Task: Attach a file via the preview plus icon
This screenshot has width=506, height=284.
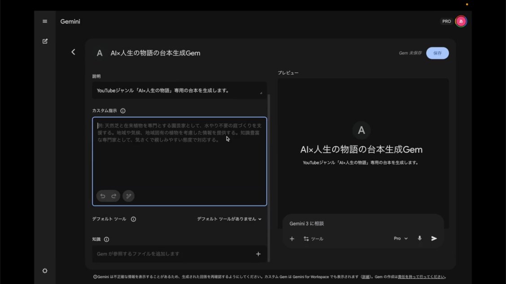Action: click(x=292, y=239)
